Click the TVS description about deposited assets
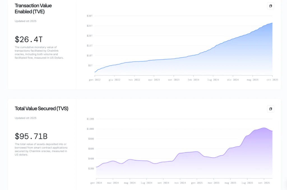The width and height of the screenshot is (287, 190). [x=41, y=149]
